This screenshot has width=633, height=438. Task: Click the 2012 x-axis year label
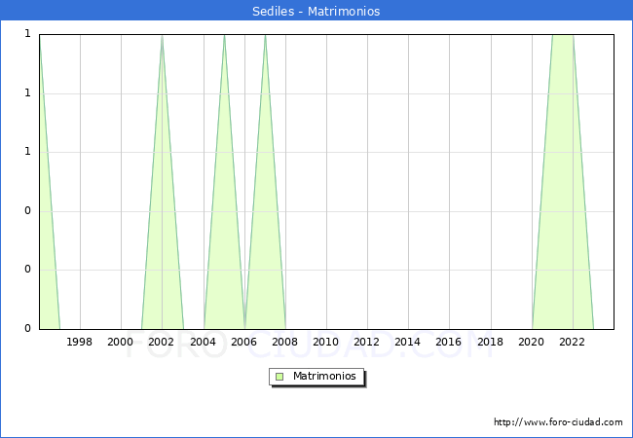[367, 342]
